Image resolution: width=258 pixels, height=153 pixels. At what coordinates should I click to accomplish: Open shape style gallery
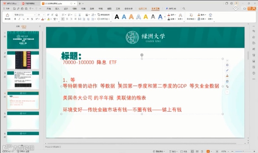click(191, 17)
